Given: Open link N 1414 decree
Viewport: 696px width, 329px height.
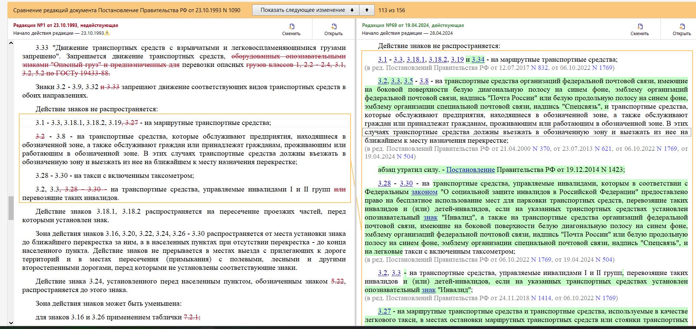Looking at the screenshot, I should coord(541,298).
